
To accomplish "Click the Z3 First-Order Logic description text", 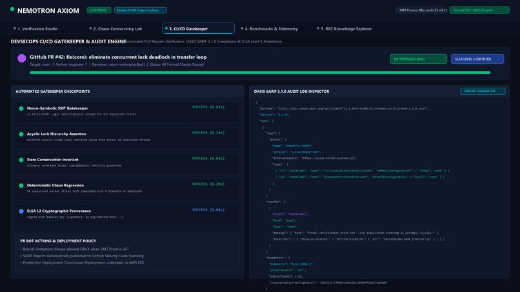I will point(81,114).
